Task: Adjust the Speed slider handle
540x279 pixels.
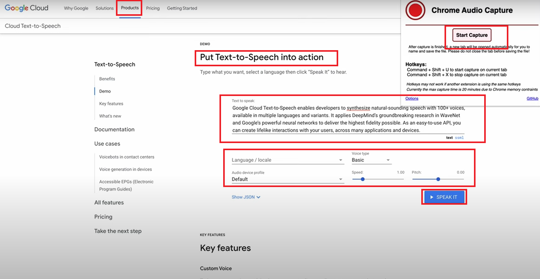Action: pos(362,179)
